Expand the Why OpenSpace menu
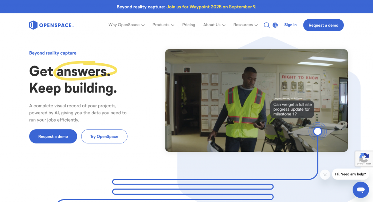373x202 pixels. [126, 25]
